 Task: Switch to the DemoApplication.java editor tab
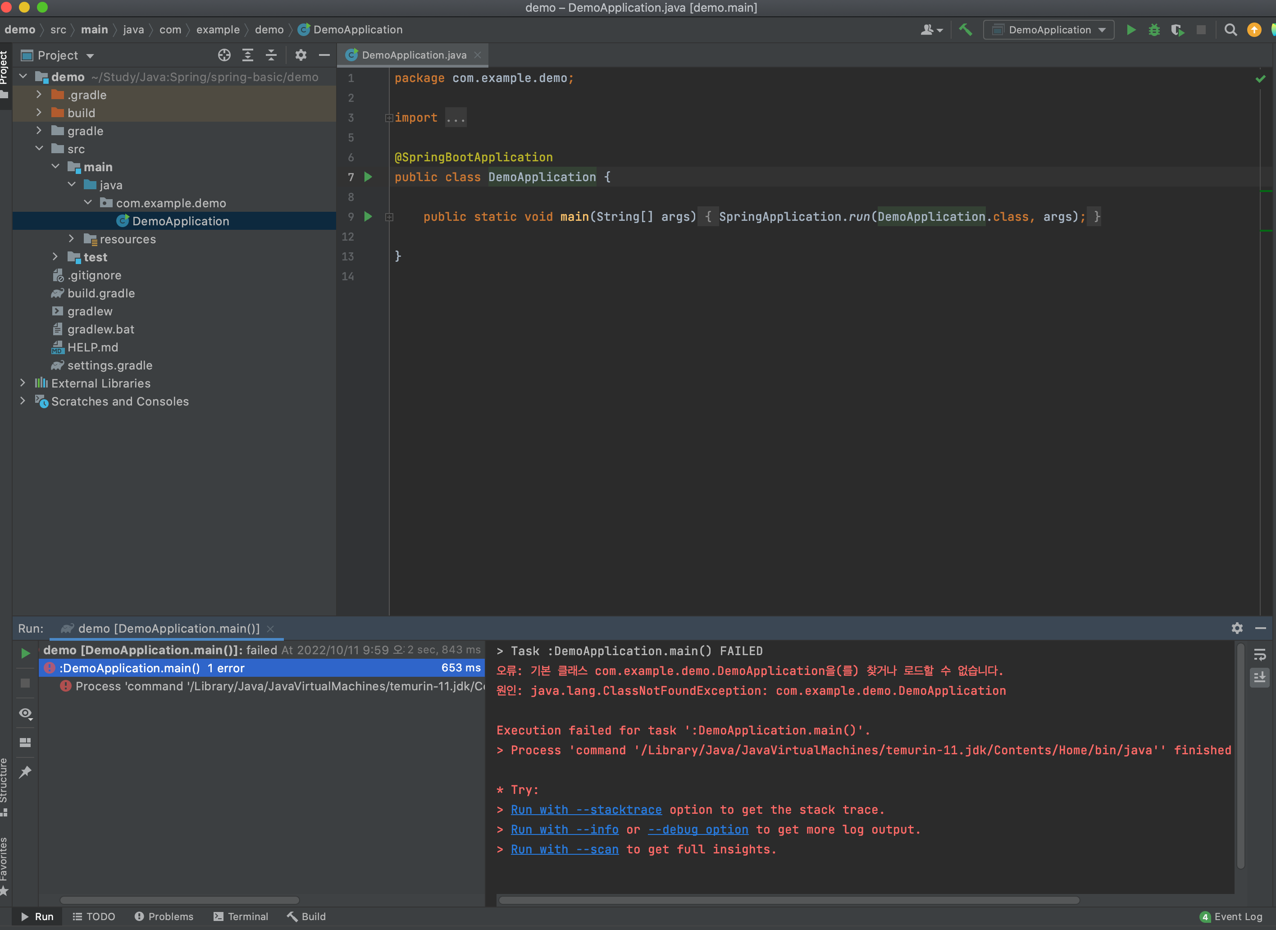tap(413, 55)
